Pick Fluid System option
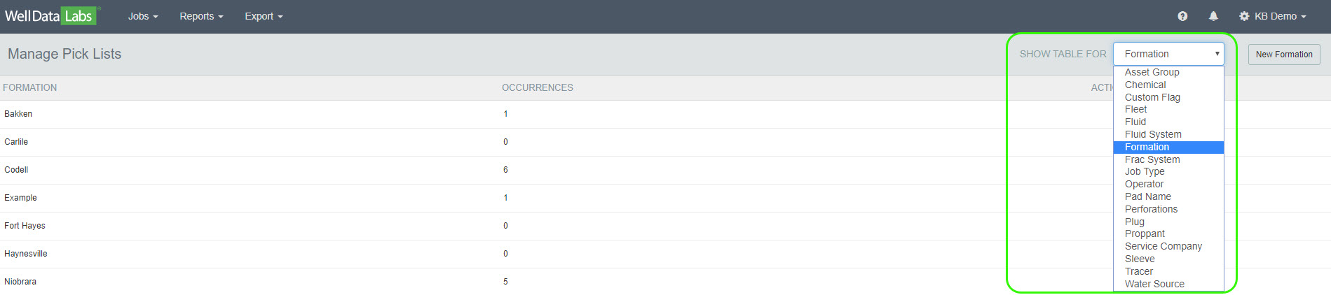Image resolution: width=1331 pixels, height=295 pixels. [1153, 134]
